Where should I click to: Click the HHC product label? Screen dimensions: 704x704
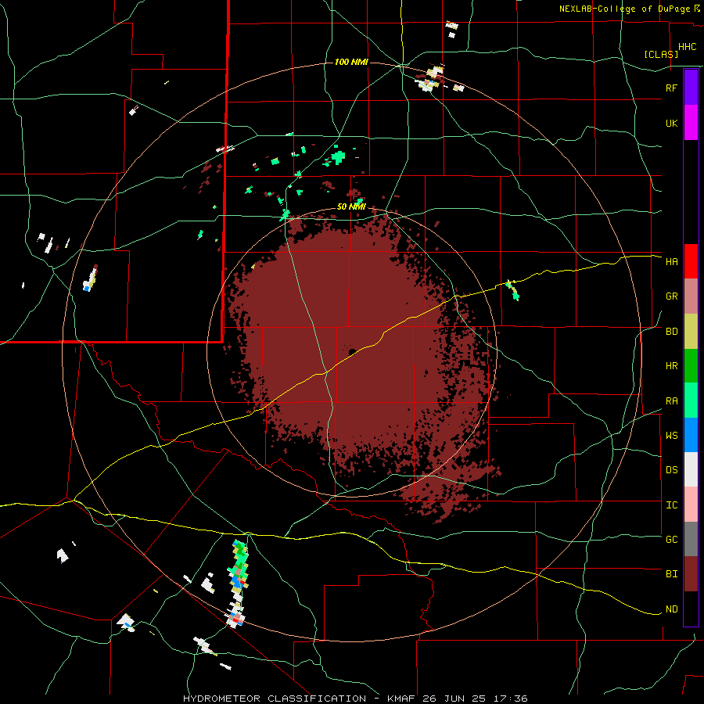687,47
